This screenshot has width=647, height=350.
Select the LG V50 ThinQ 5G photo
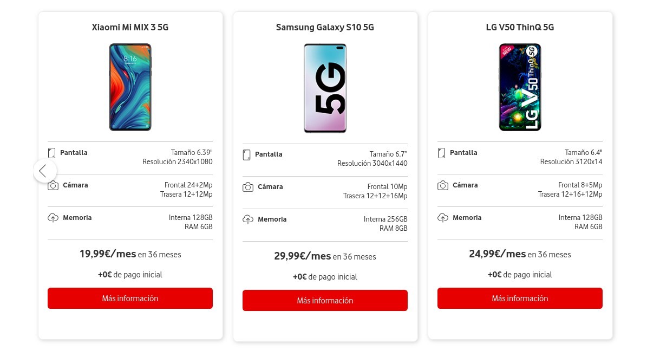[520, 87]
